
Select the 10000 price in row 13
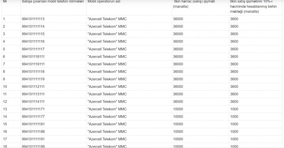pyautogui.click(x=178, y=109)
